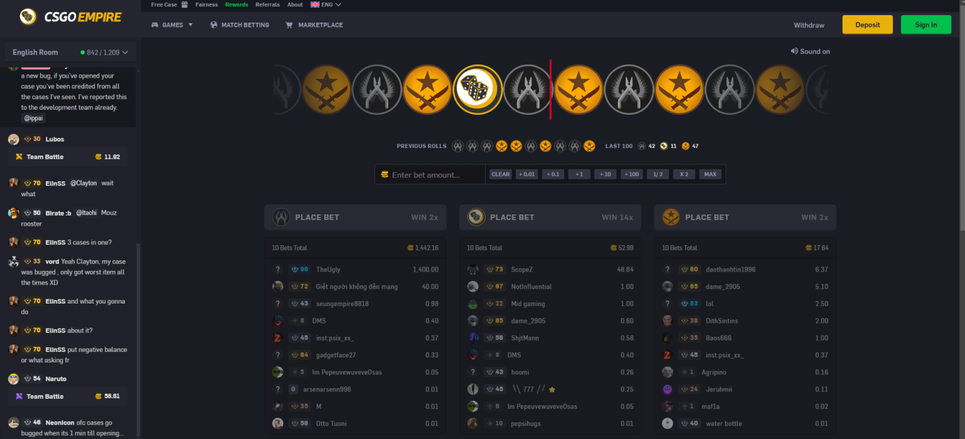Open the Rewards menu item
965x439 pixels.
click(x=236, y=4)
